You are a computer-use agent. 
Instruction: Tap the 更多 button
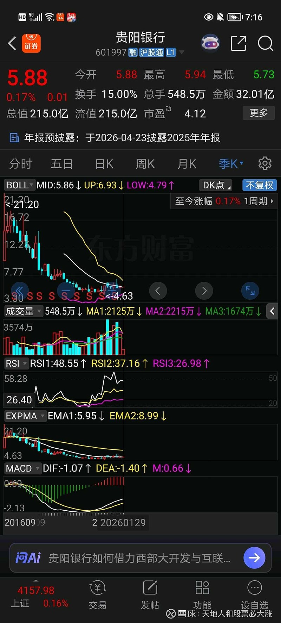[x=259, y=113]
